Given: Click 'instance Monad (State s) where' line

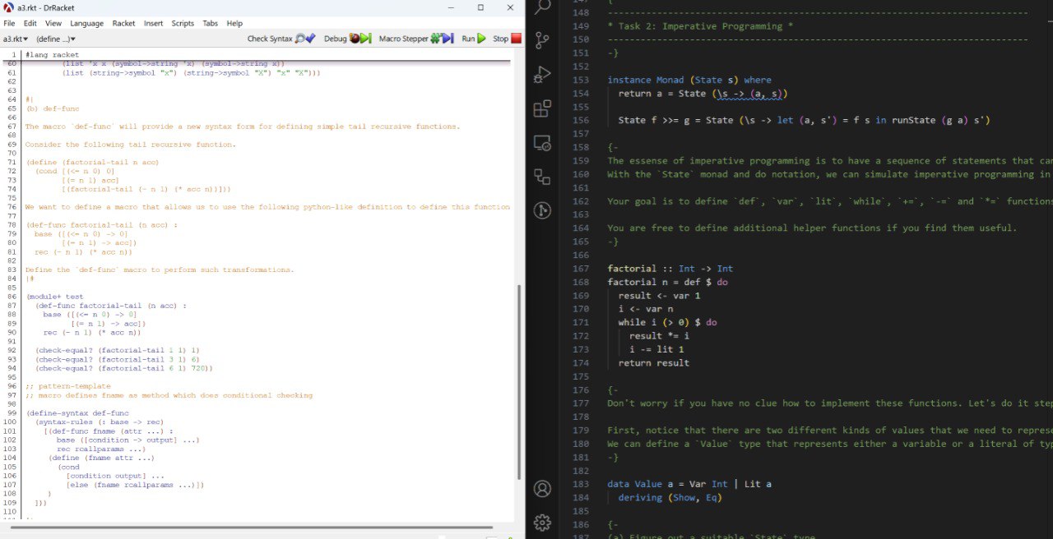Looking at the screenshot, I should click(689, 80).
